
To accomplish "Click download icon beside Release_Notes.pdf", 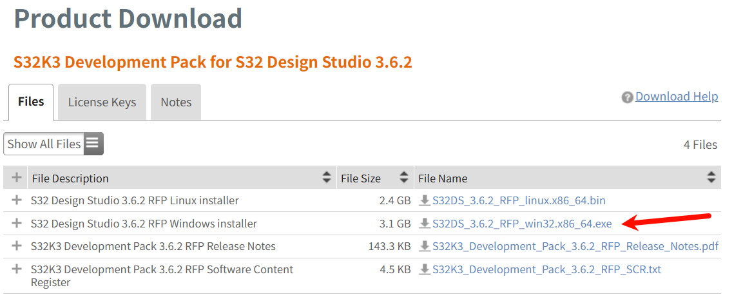I will [x=425, y=246].
